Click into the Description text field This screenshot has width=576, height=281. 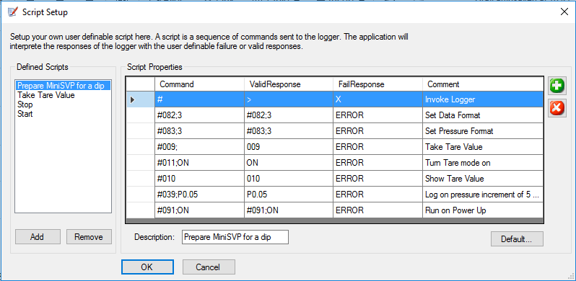pyautogui.click(x=235, y=237)
